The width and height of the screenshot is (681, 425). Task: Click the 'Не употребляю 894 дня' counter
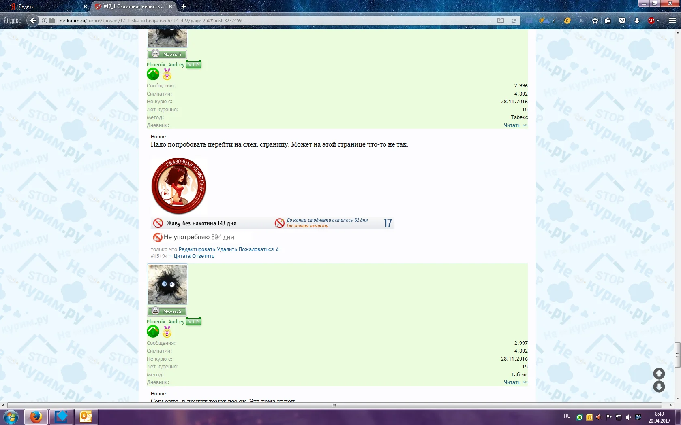pos(193,237)
